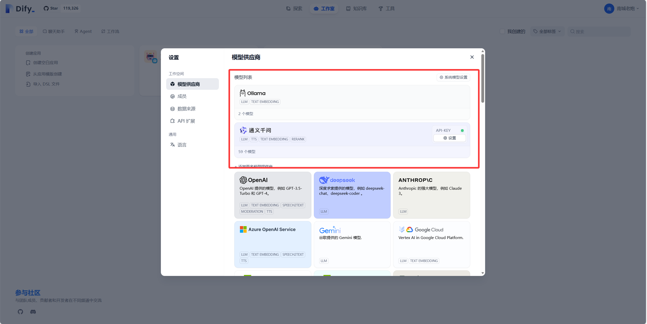647x324 pixels.
Task: Open 系统模型设置 with the gear icon
Action: coord(453,77)
